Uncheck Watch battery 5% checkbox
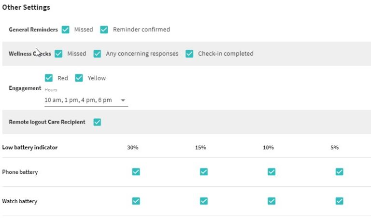371x224 pixels. coord(339,201)
